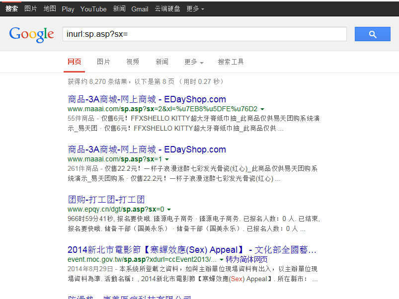Viewport: 399px width, 299px height.
Task: Click the blue search magnifier button
Action: coord(372,34)
